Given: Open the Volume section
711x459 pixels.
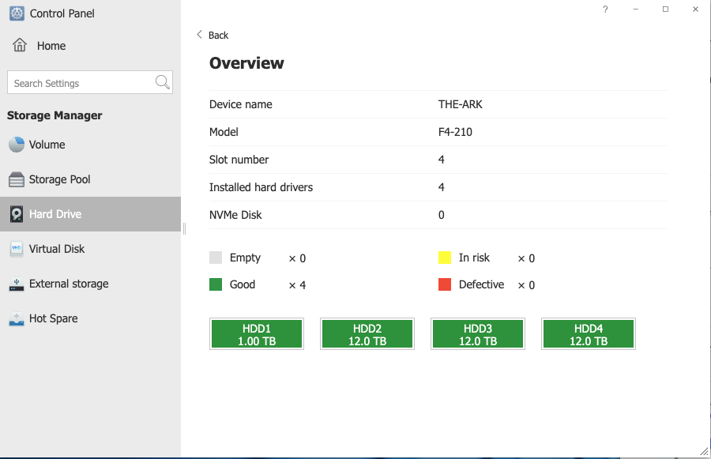Looking at the screenshot, I should point(91,145).
